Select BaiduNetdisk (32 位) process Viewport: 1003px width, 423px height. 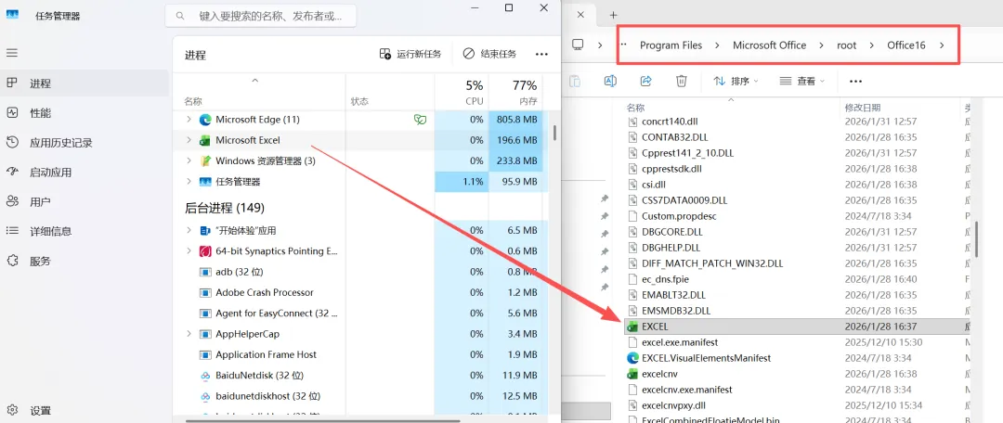point(360,375)
